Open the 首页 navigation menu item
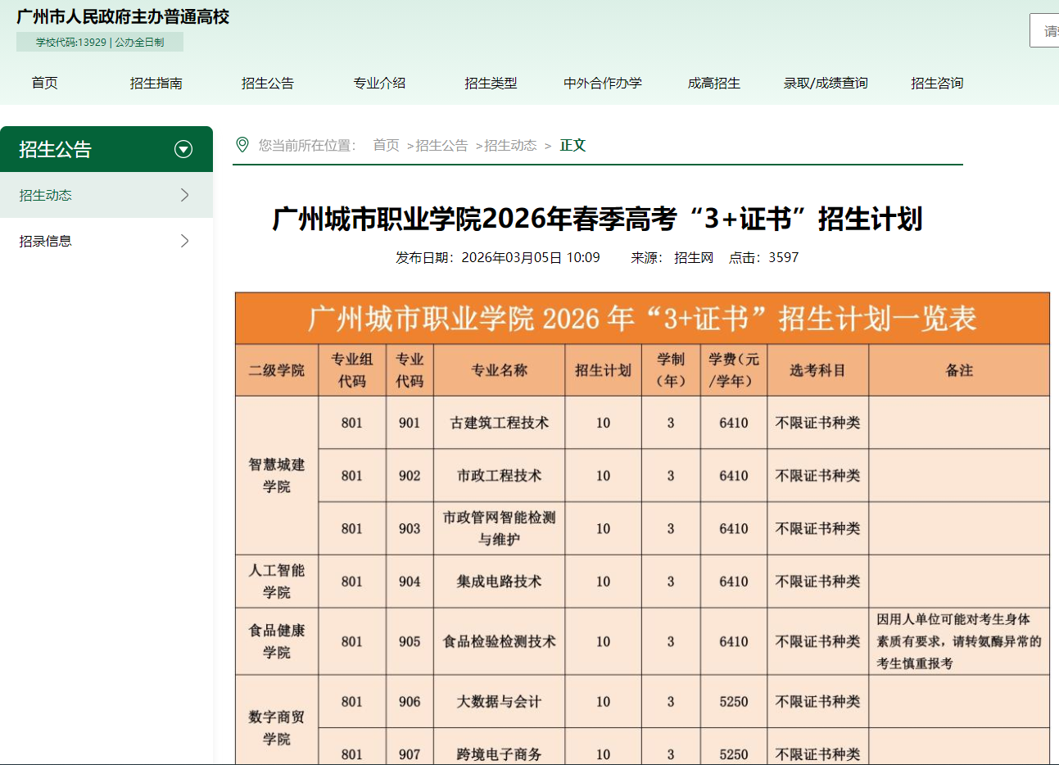The height and width of the screenshot is (765, 1059). coord(44,83)
